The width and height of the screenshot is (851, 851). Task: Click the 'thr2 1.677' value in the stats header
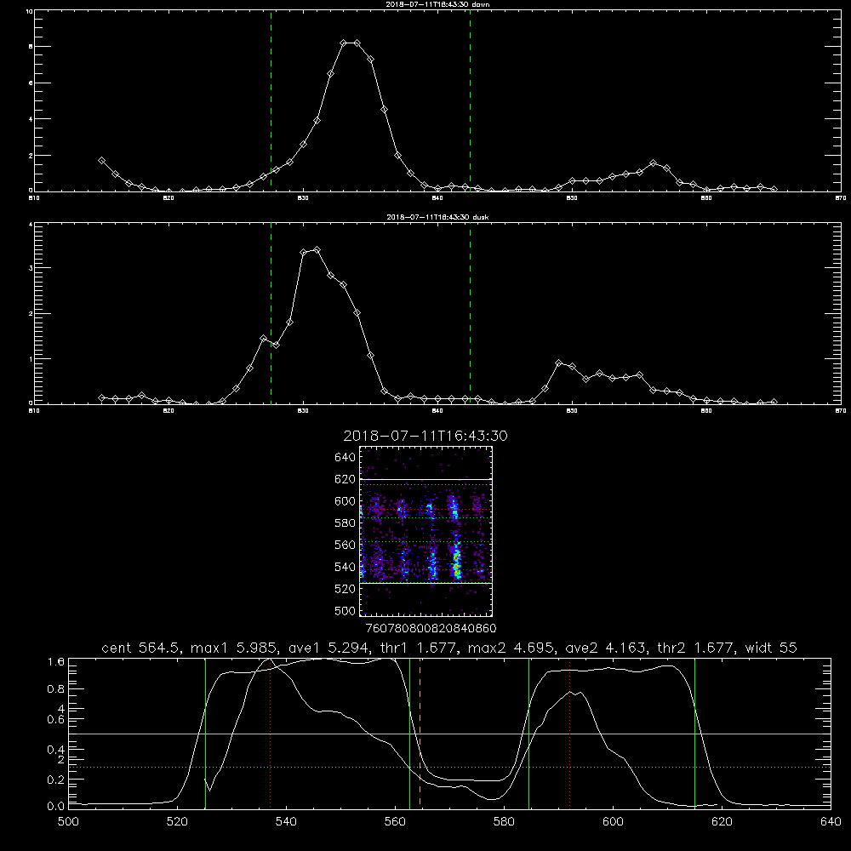[x=696, y=648]
